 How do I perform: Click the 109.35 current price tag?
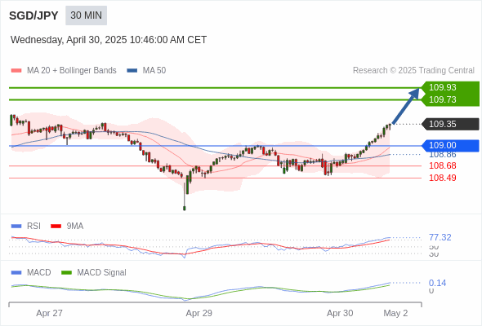[450, 124]
